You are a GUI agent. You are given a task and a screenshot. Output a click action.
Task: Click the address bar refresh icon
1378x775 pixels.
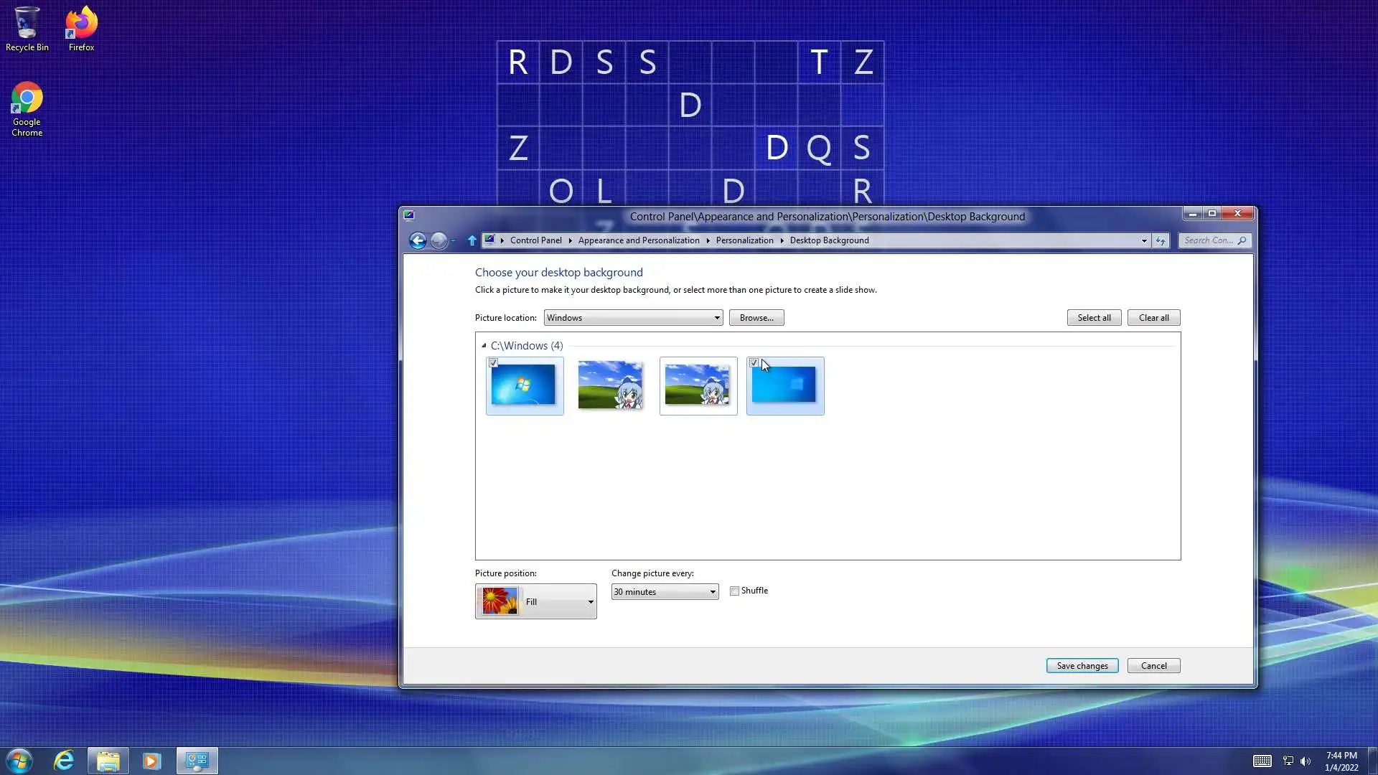[1161, 240]
